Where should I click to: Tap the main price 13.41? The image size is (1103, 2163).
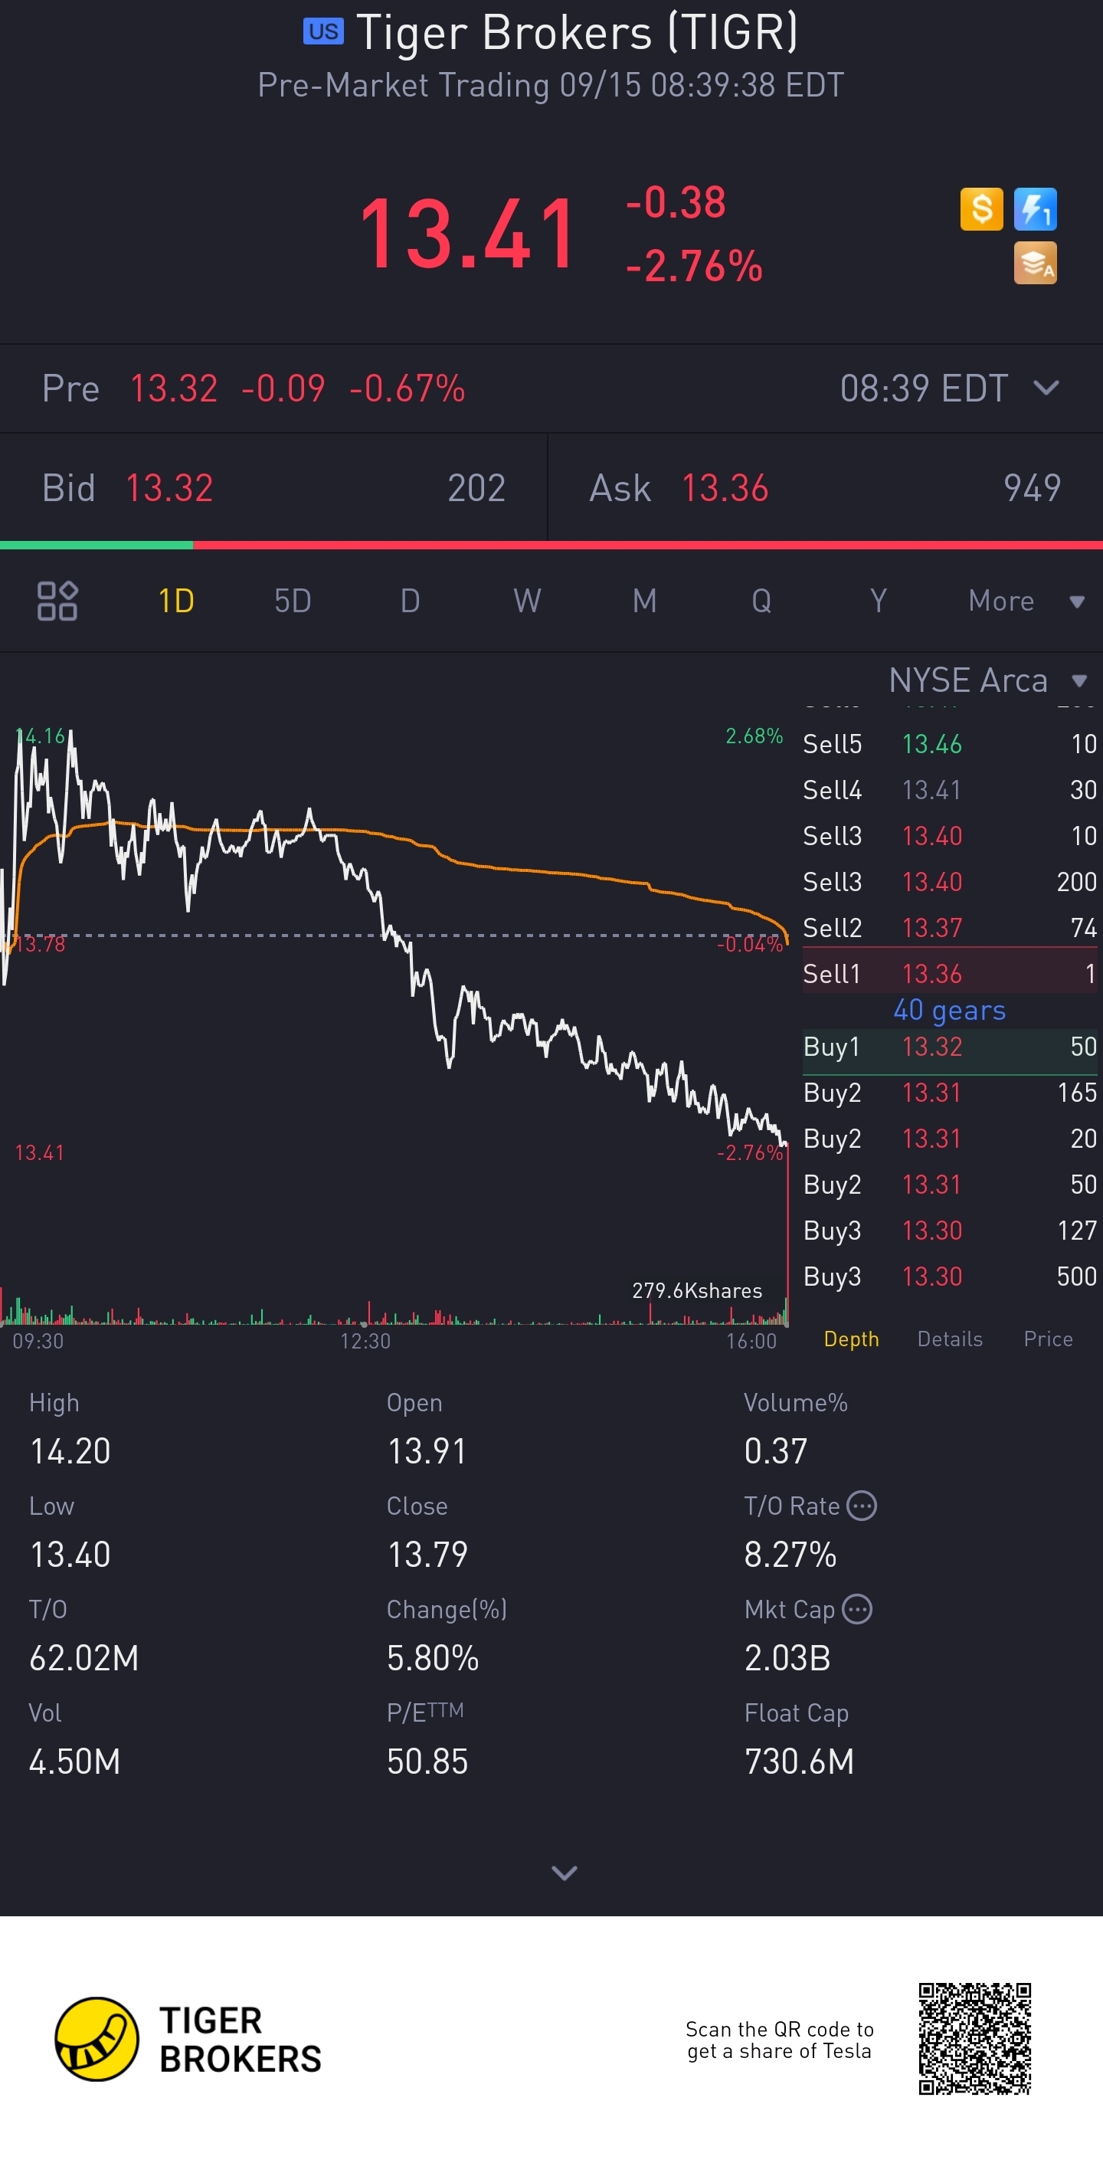pyautogui.click(x=469, y=234)
